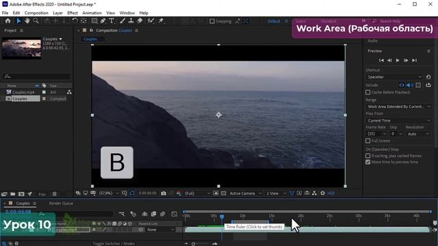
Task: Uncheck Move time to preview time
Action: (x=368, y=162)
